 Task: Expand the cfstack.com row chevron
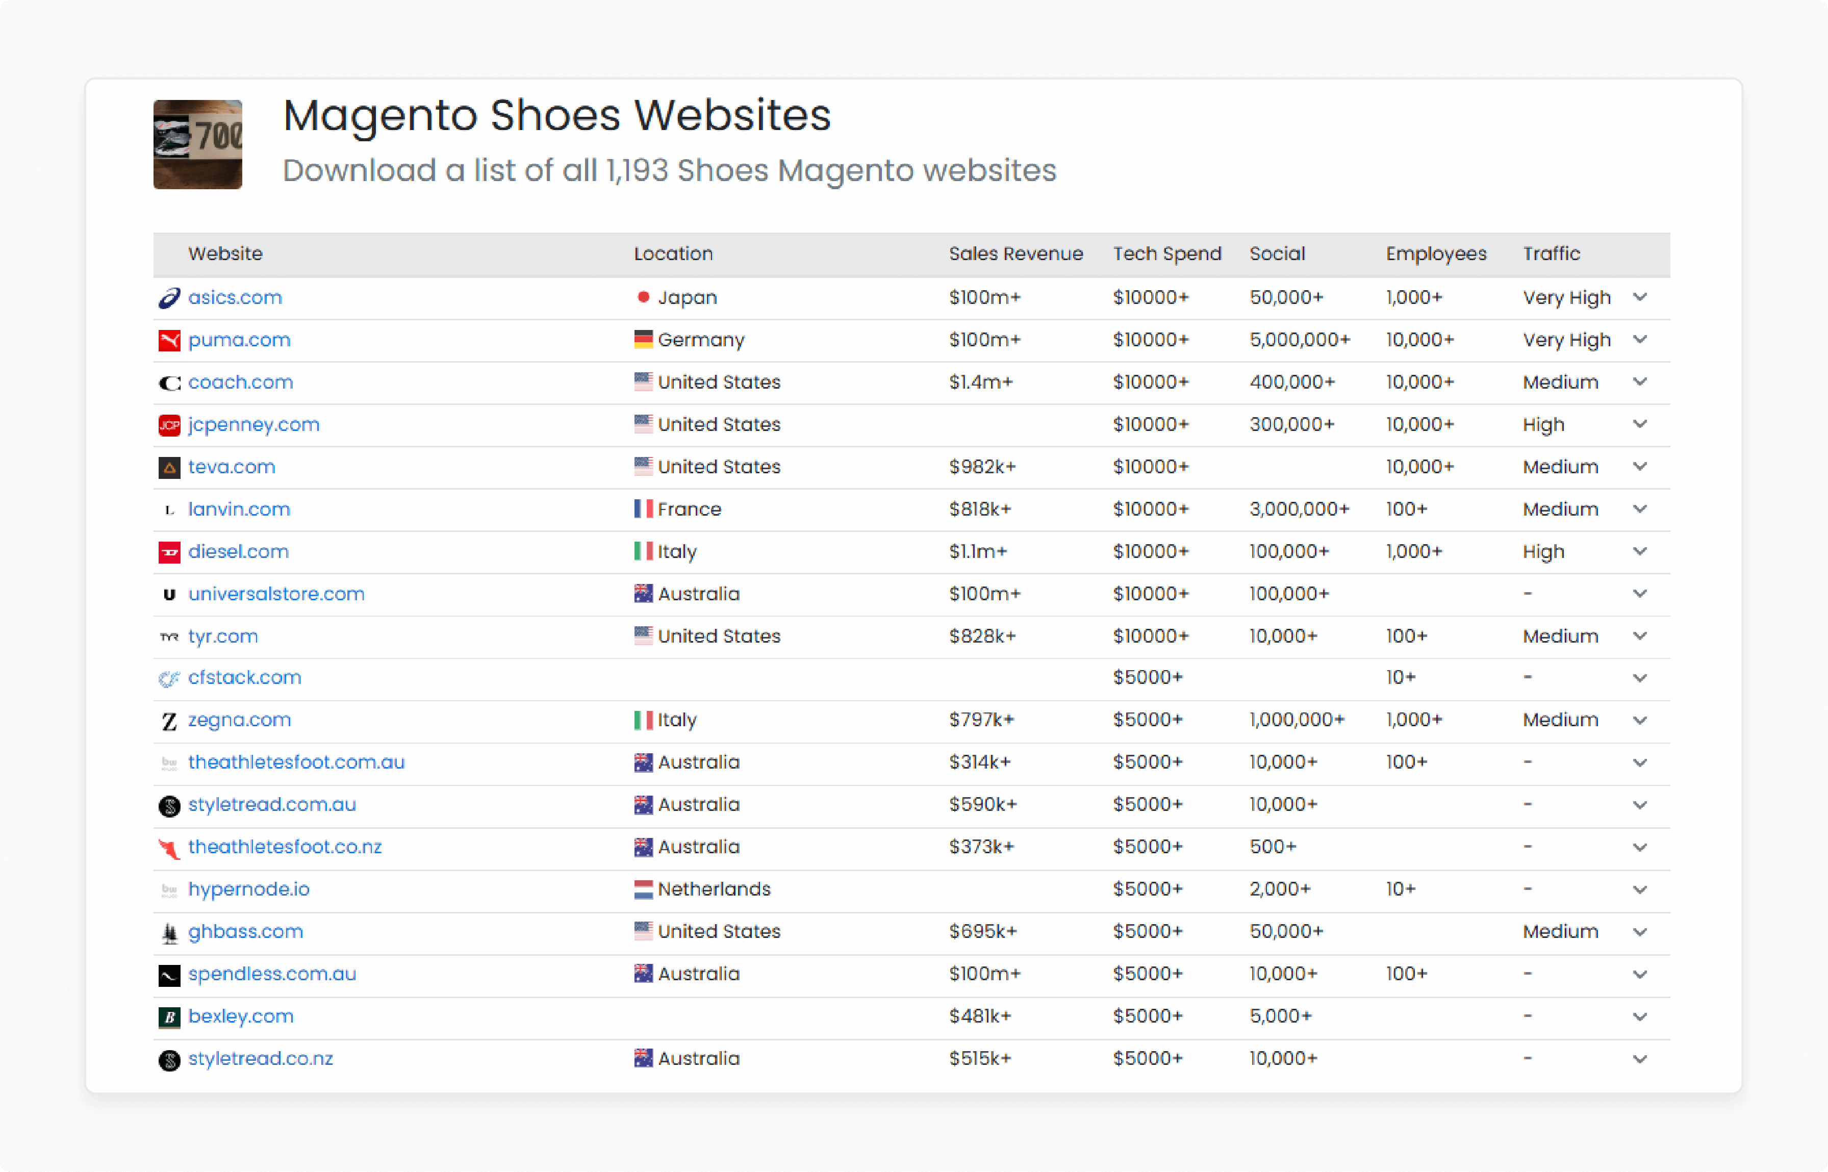[x=1640, y=678]
